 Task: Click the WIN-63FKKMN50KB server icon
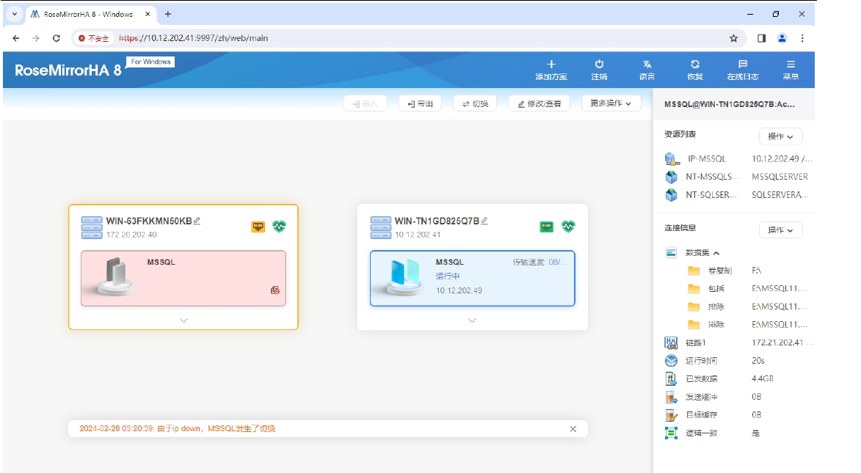point(92,227)
